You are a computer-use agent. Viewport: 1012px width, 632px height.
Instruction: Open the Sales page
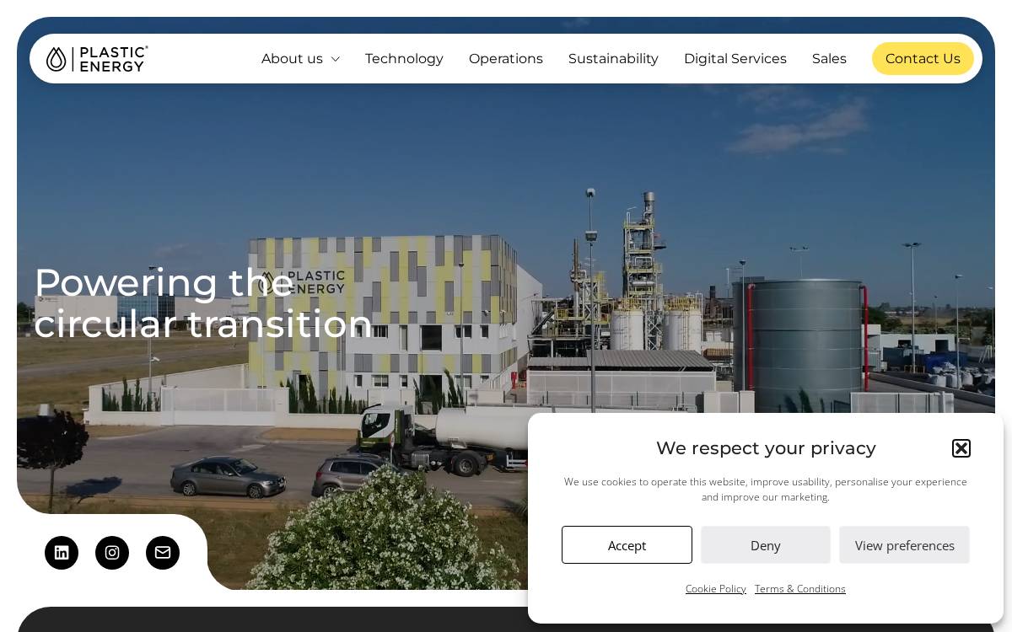coord(829,59)
